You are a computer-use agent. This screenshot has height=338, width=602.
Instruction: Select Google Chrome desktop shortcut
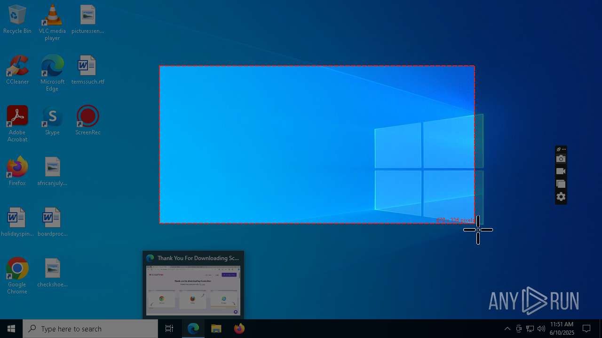tap(17, 276)
